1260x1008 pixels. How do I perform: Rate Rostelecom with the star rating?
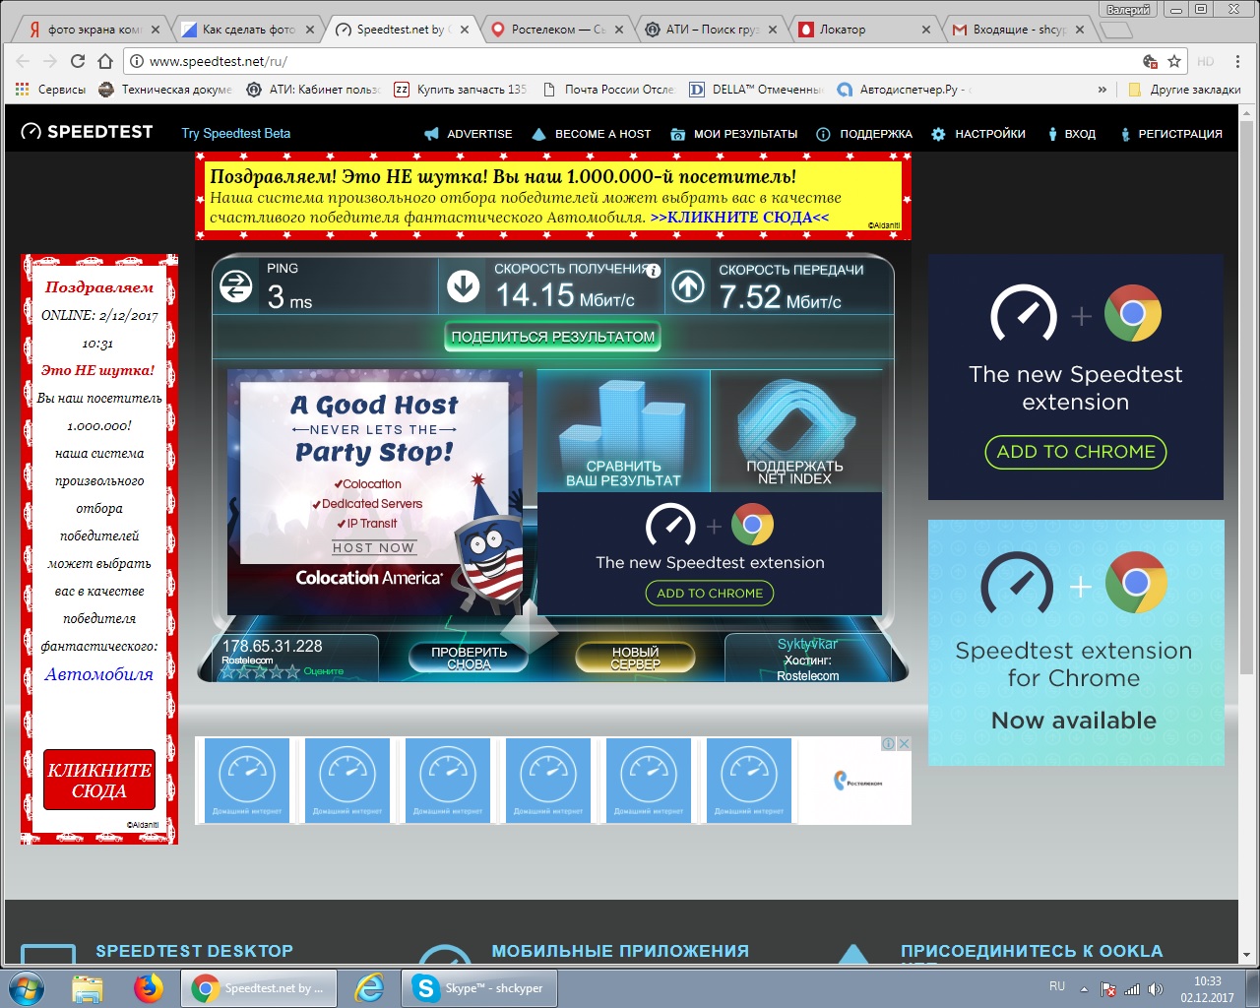260,671
